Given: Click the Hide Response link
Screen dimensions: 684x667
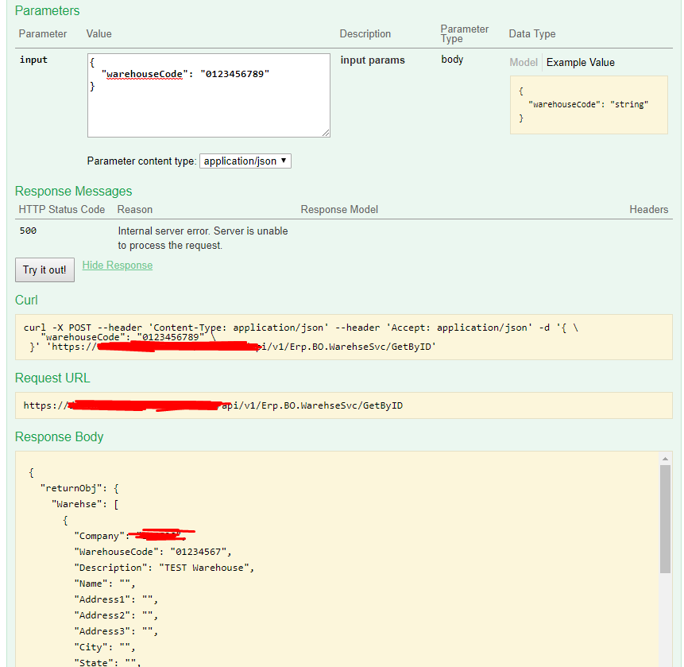Looking at the screenshot, I should pyautogui.click(x=118, y=265).
